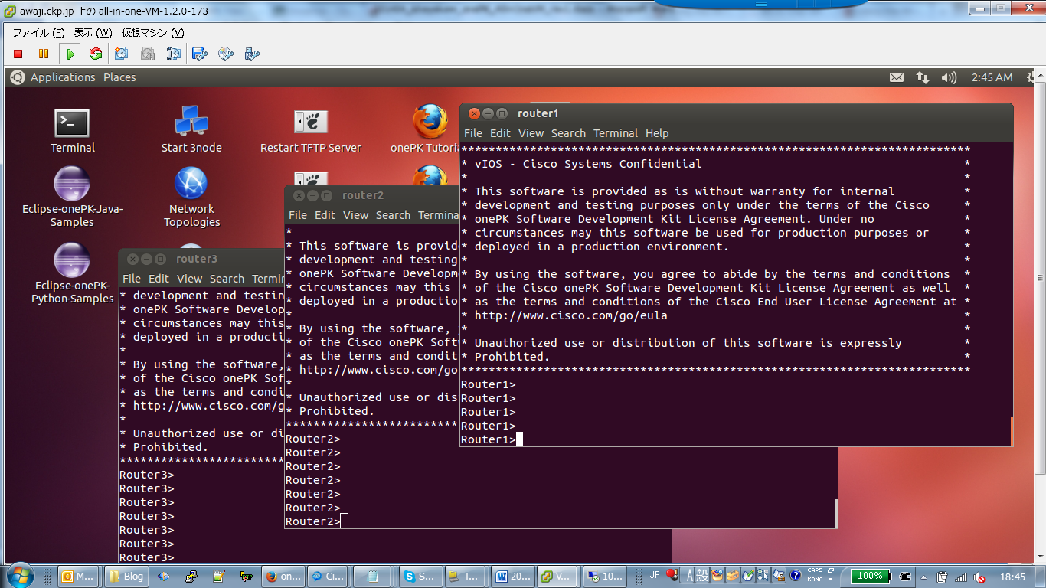
Task: Open the snapshot manager icon in toolbar
Action: pyautogui.click(x=174, y=54)
